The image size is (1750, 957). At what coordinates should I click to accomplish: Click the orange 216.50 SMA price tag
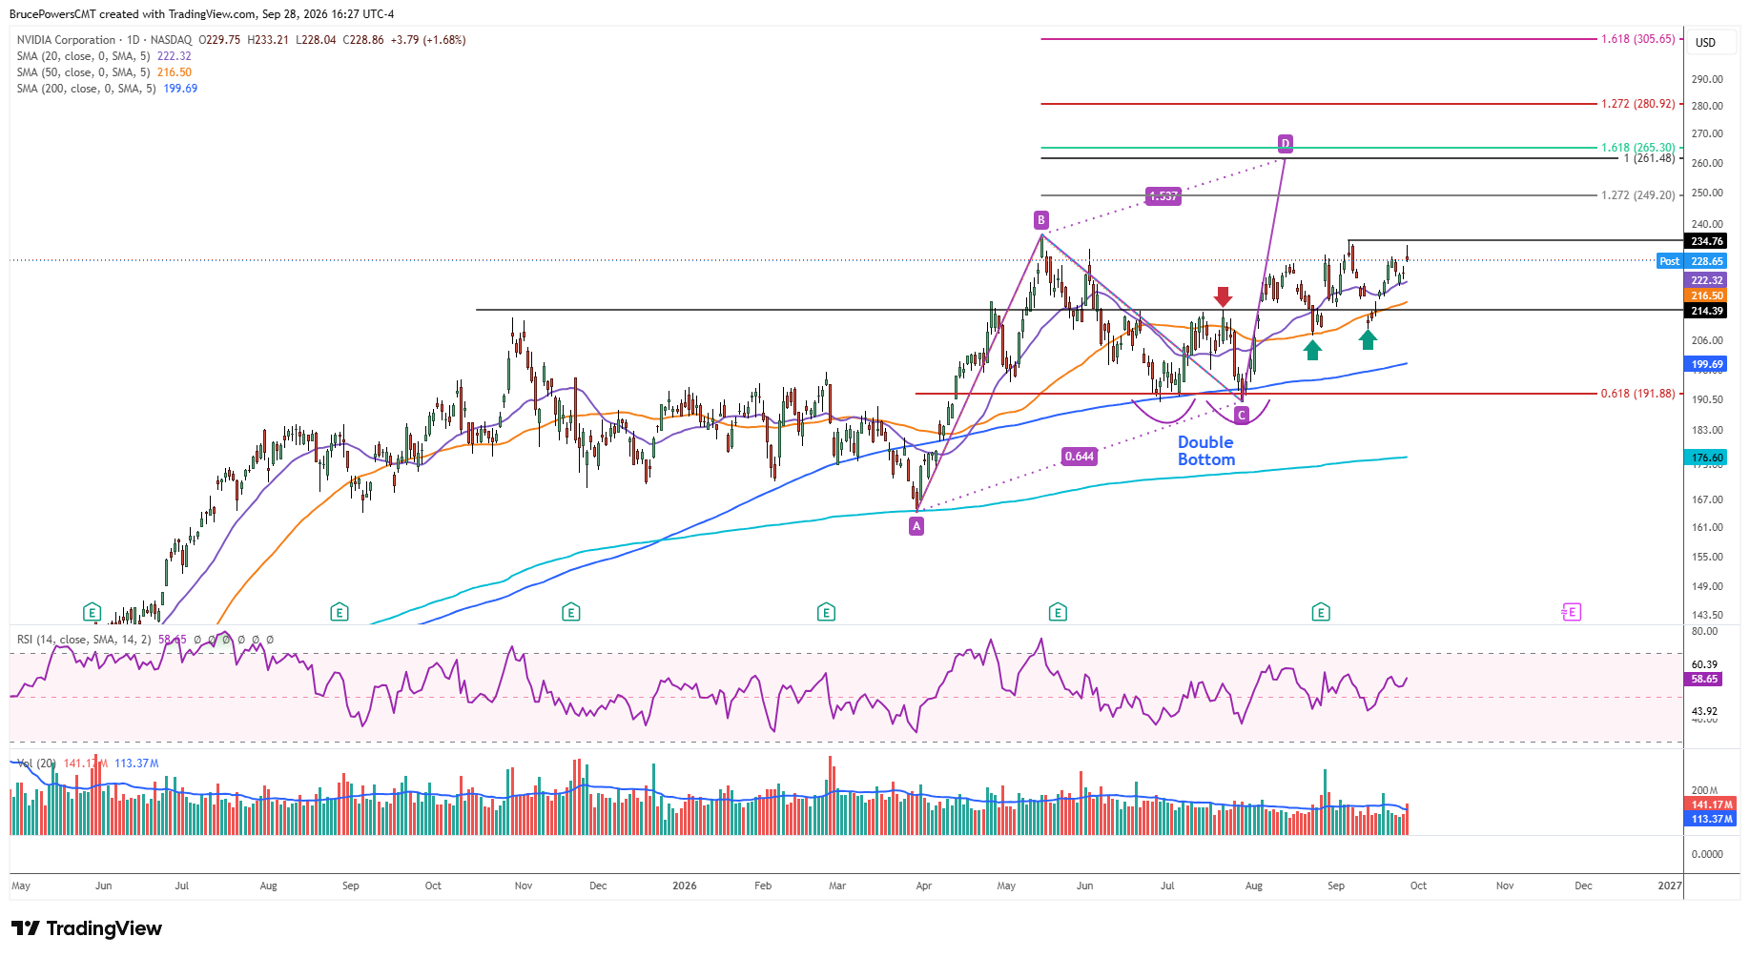click(1707, 295)
